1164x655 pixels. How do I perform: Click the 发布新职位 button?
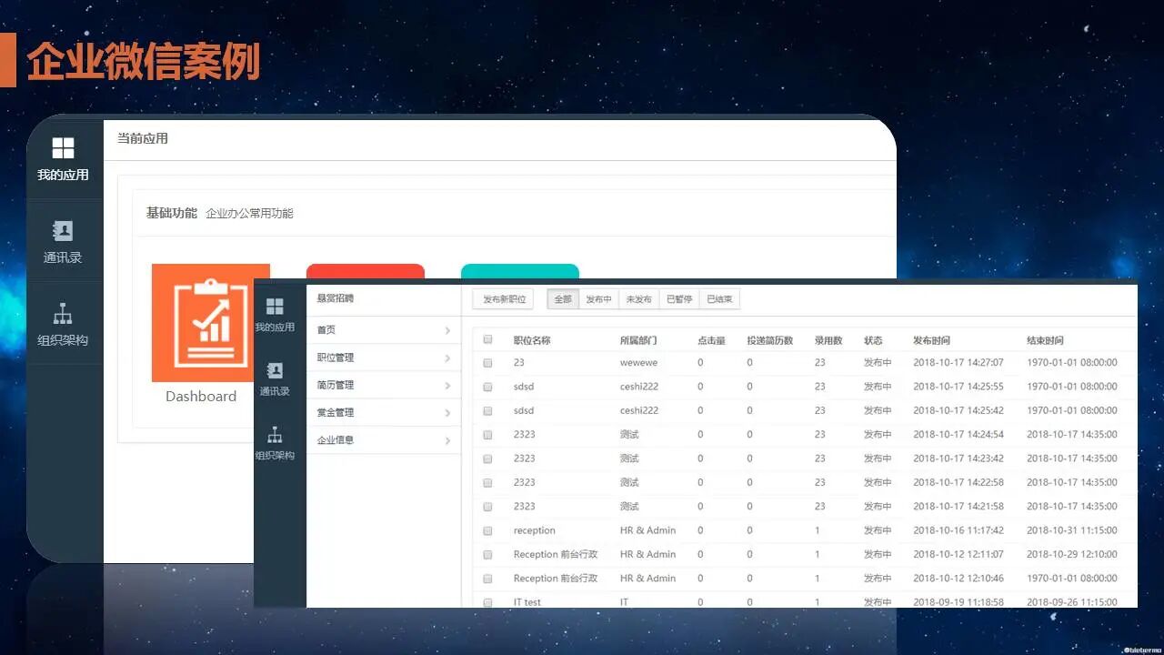(x=503, y=298)
